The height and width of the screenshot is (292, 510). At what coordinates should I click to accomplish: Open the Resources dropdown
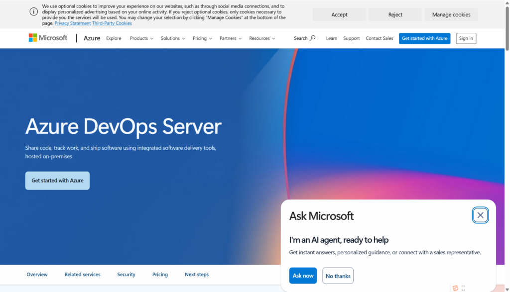(262, 38)
